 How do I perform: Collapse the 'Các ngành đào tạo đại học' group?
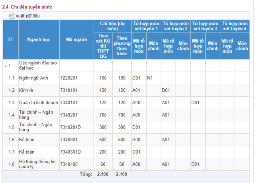click(5, 65)
